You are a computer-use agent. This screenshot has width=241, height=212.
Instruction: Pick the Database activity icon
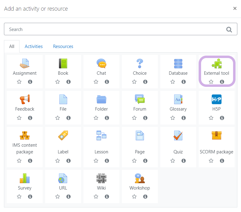click(178, 63)
